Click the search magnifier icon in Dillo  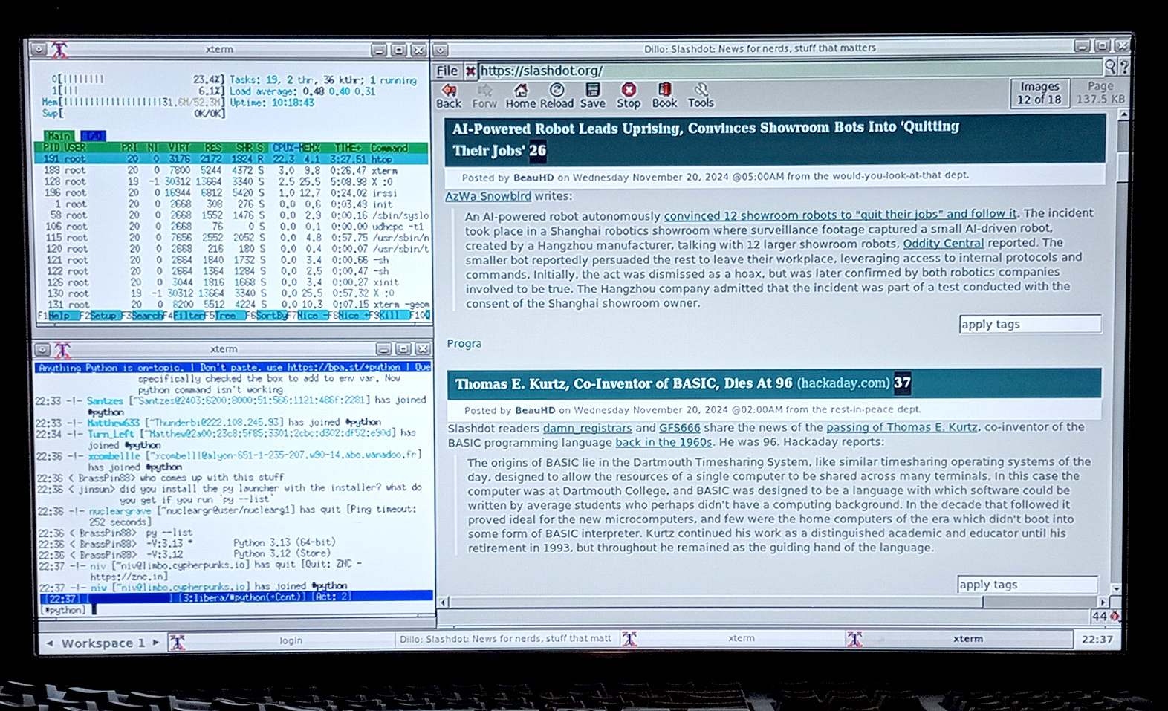1110,67
